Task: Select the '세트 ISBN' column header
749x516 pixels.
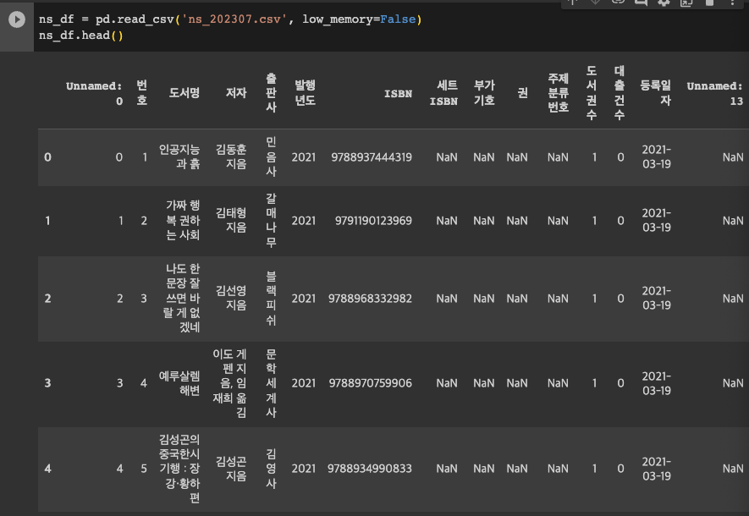Action: point(443,93)
